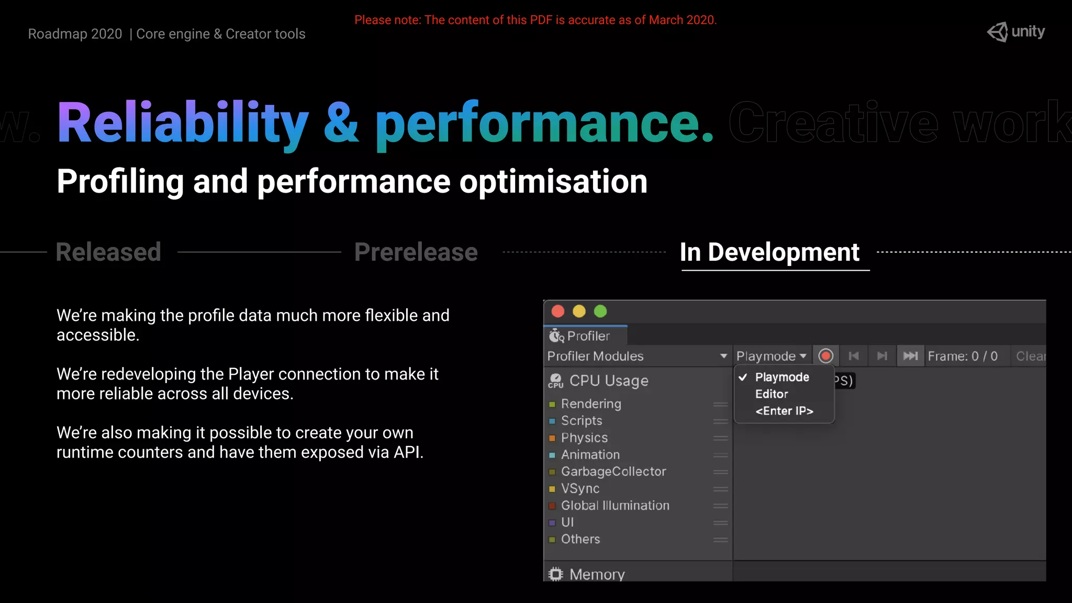Click the GarbageCollector category label
The image size is (1072, 603).
click(x=613, y=471)
